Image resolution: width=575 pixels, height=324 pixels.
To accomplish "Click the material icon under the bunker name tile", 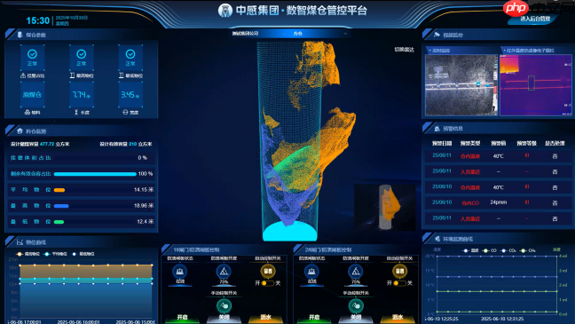I will pos(27,112).
